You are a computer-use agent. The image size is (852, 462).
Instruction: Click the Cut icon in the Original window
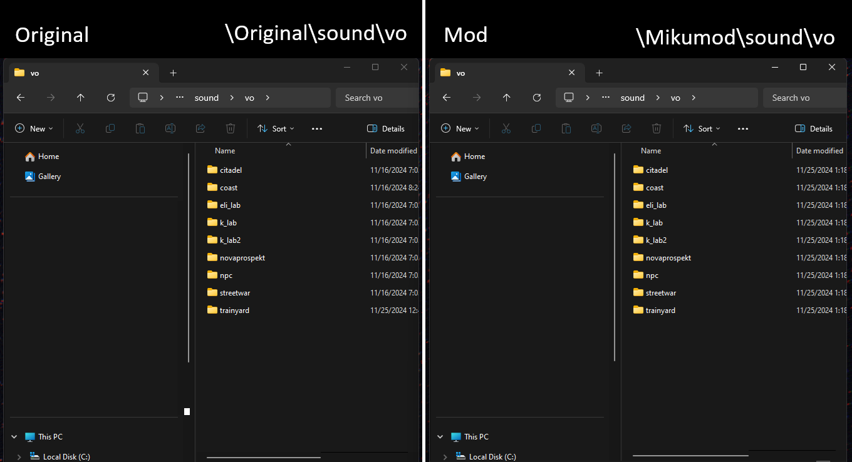coord(80,128)
